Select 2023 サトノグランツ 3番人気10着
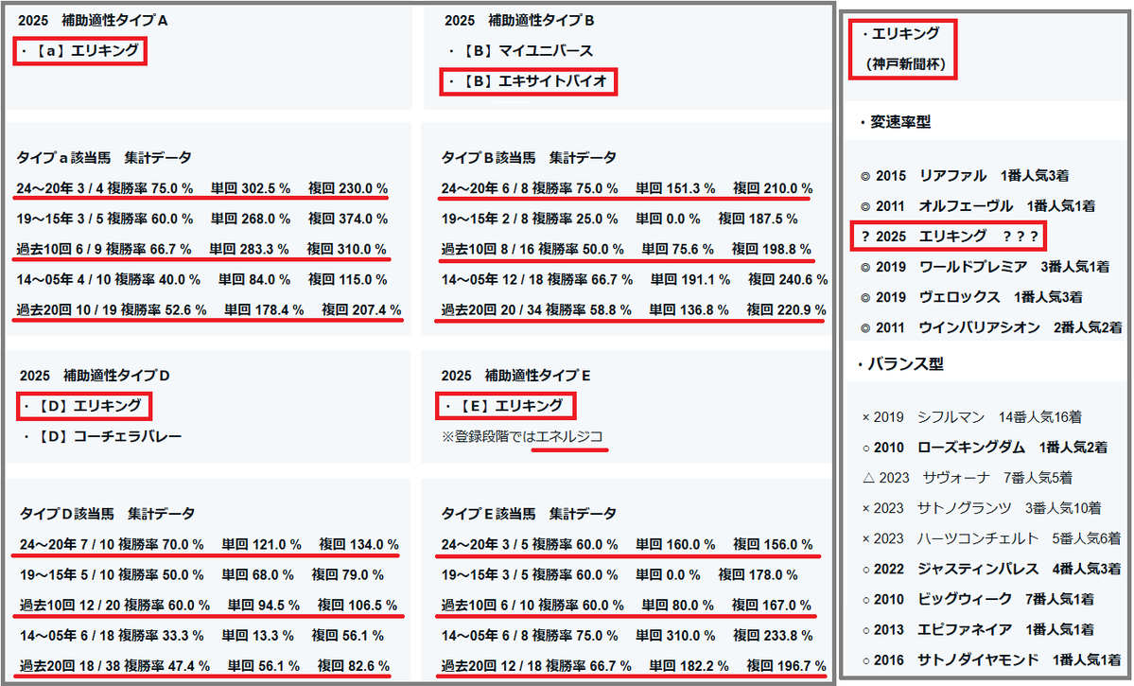The width and height of the screenshot is (1134, 686). [982, 509]
